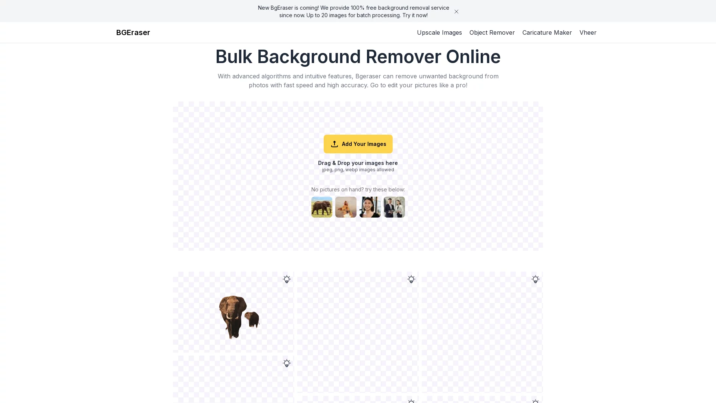Viewport: 716px width, 403px height.
Task: Click lightbulb icon on bottom right card
Action: (x=535, y=401)
